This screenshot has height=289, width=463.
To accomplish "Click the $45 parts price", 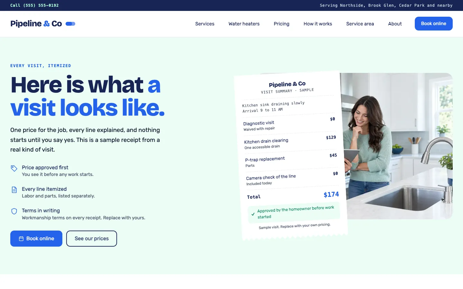I will pos(333,155).
